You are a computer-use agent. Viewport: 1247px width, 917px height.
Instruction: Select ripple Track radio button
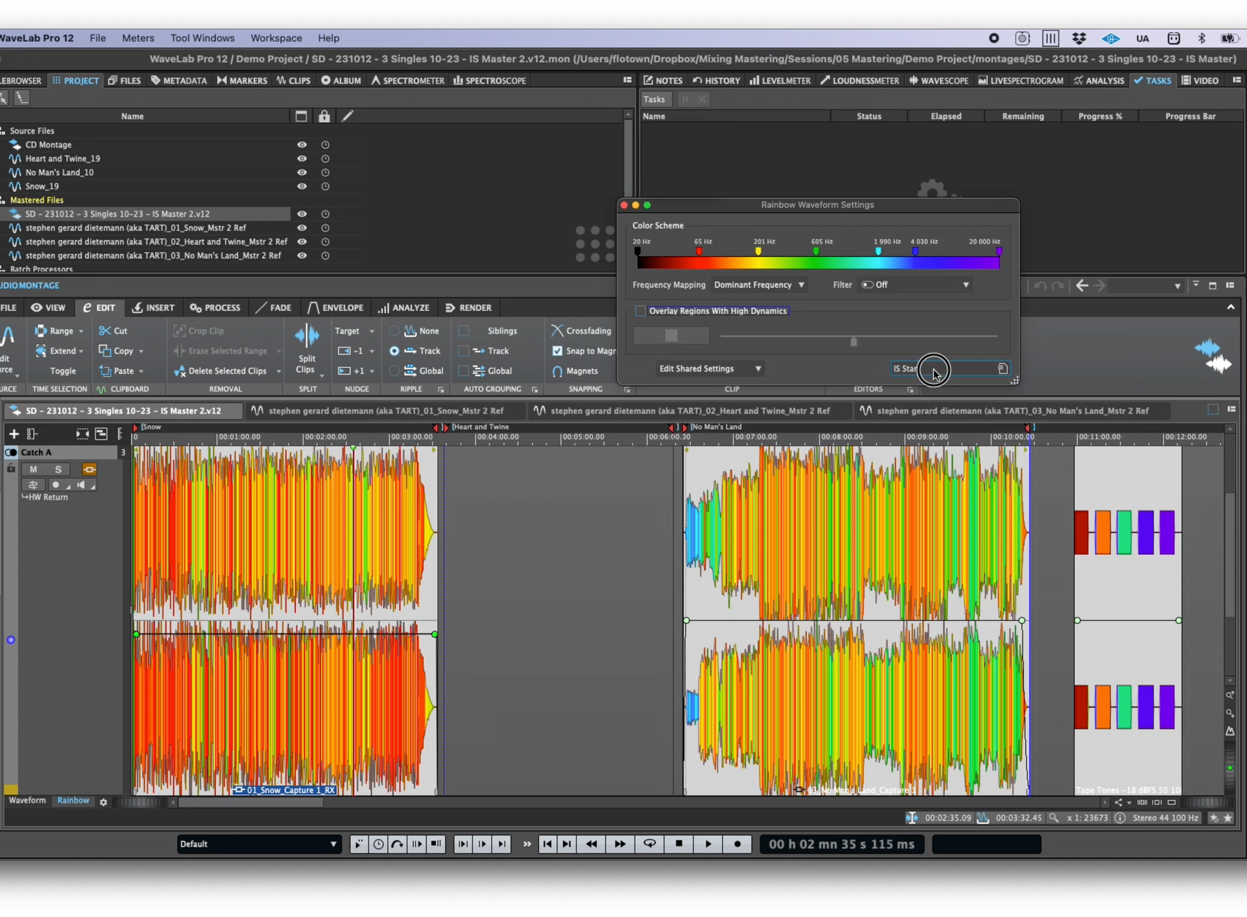394,351
